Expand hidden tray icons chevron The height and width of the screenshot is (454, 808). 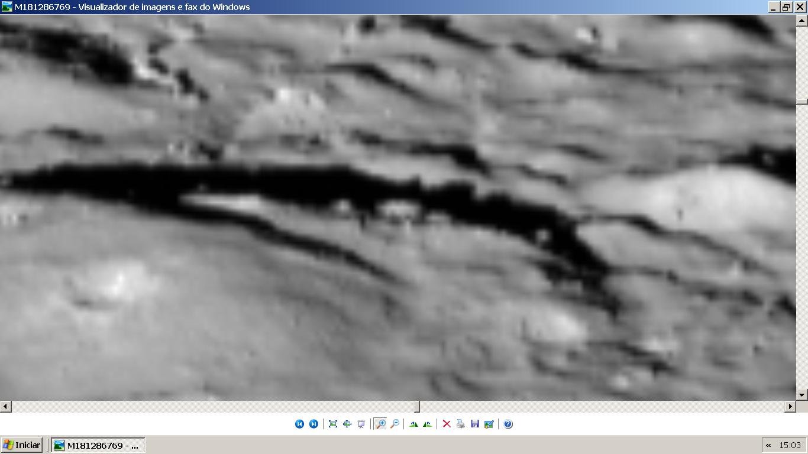coord(768,445)
